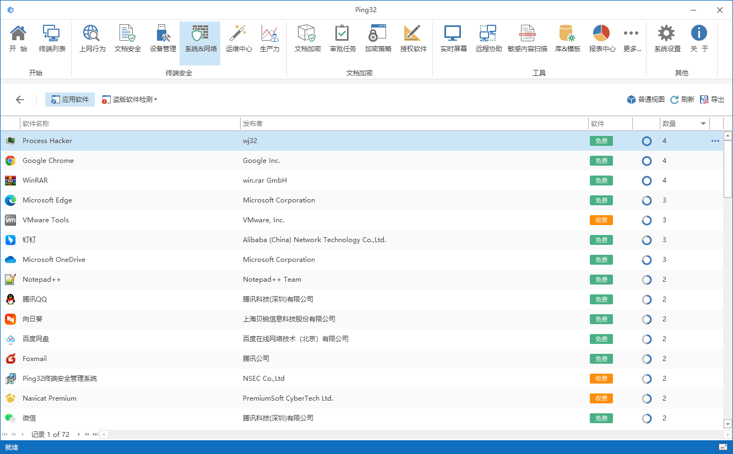Open 运维中心 operations center

238,39
